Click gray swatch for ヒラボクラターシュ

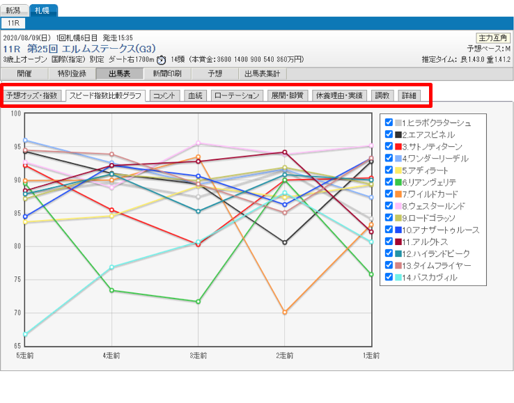pyautogui.click(x=398, y=123)
